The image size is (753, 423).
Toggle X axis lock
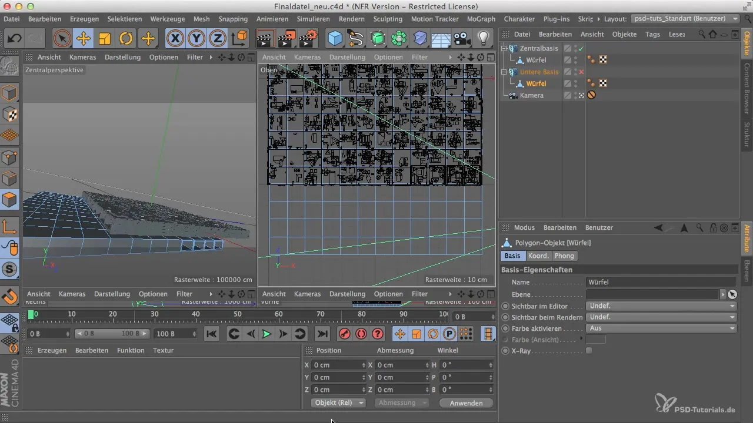[175, 39]
